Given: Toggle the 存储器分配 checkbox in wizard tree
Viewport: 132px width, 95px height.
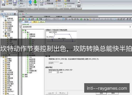Looking at the screenshot, I should pos(28,71).
